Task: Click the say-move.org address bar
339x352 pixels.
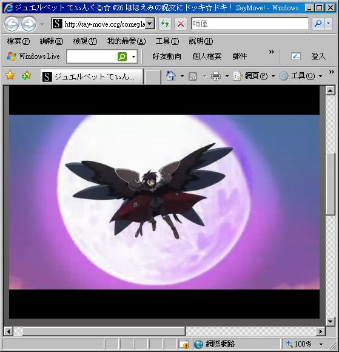Action: (103, 24)
